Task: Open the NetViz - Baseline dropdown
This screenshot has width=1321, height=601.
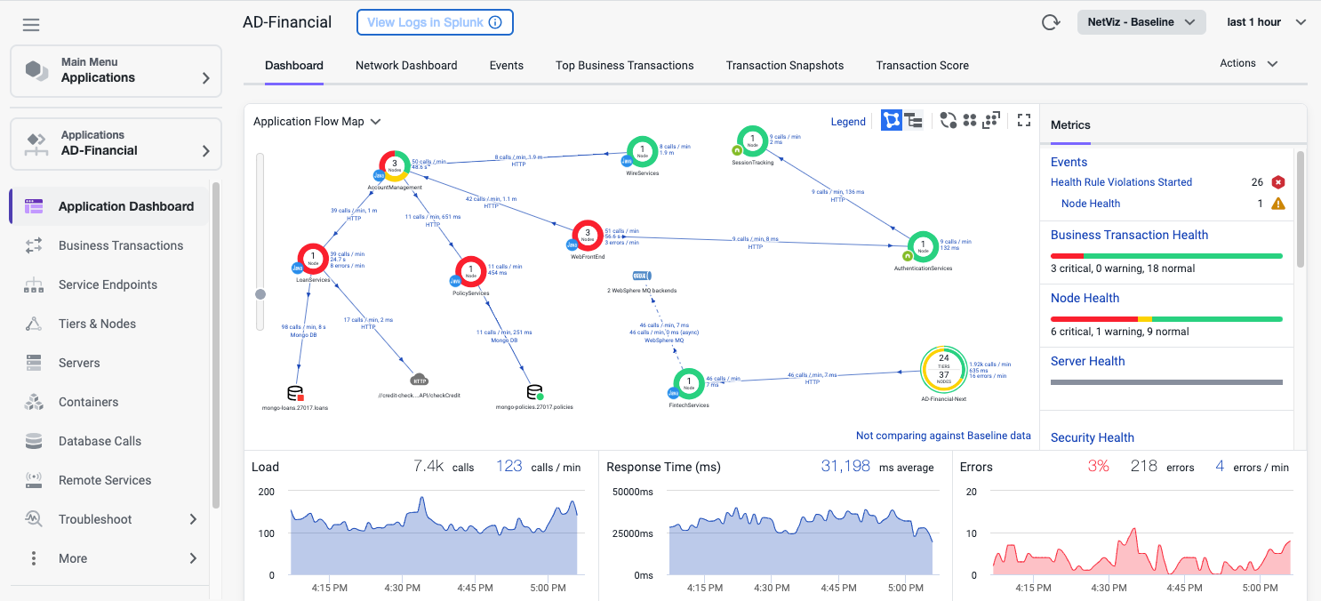Action: click(1141, 22)
